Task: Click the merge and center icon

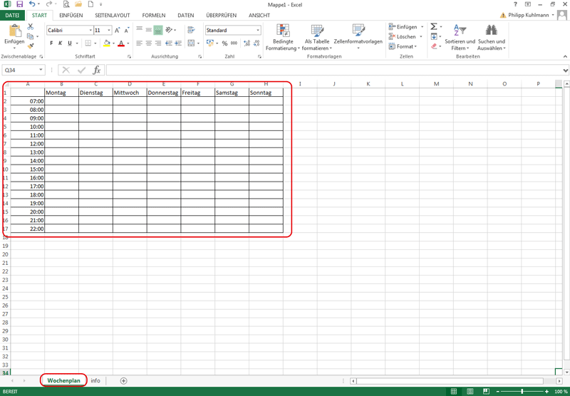Action: tap(191, 43)
